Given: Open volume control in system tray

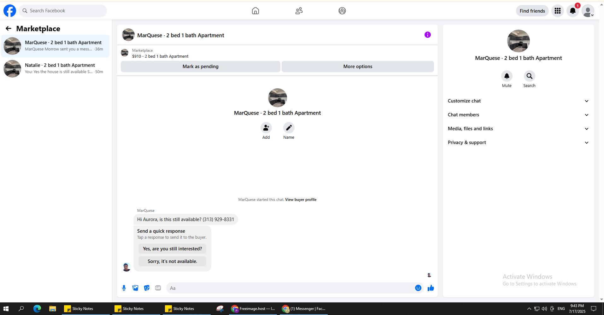Looking at the screenshot, I should tap(544, 309).
